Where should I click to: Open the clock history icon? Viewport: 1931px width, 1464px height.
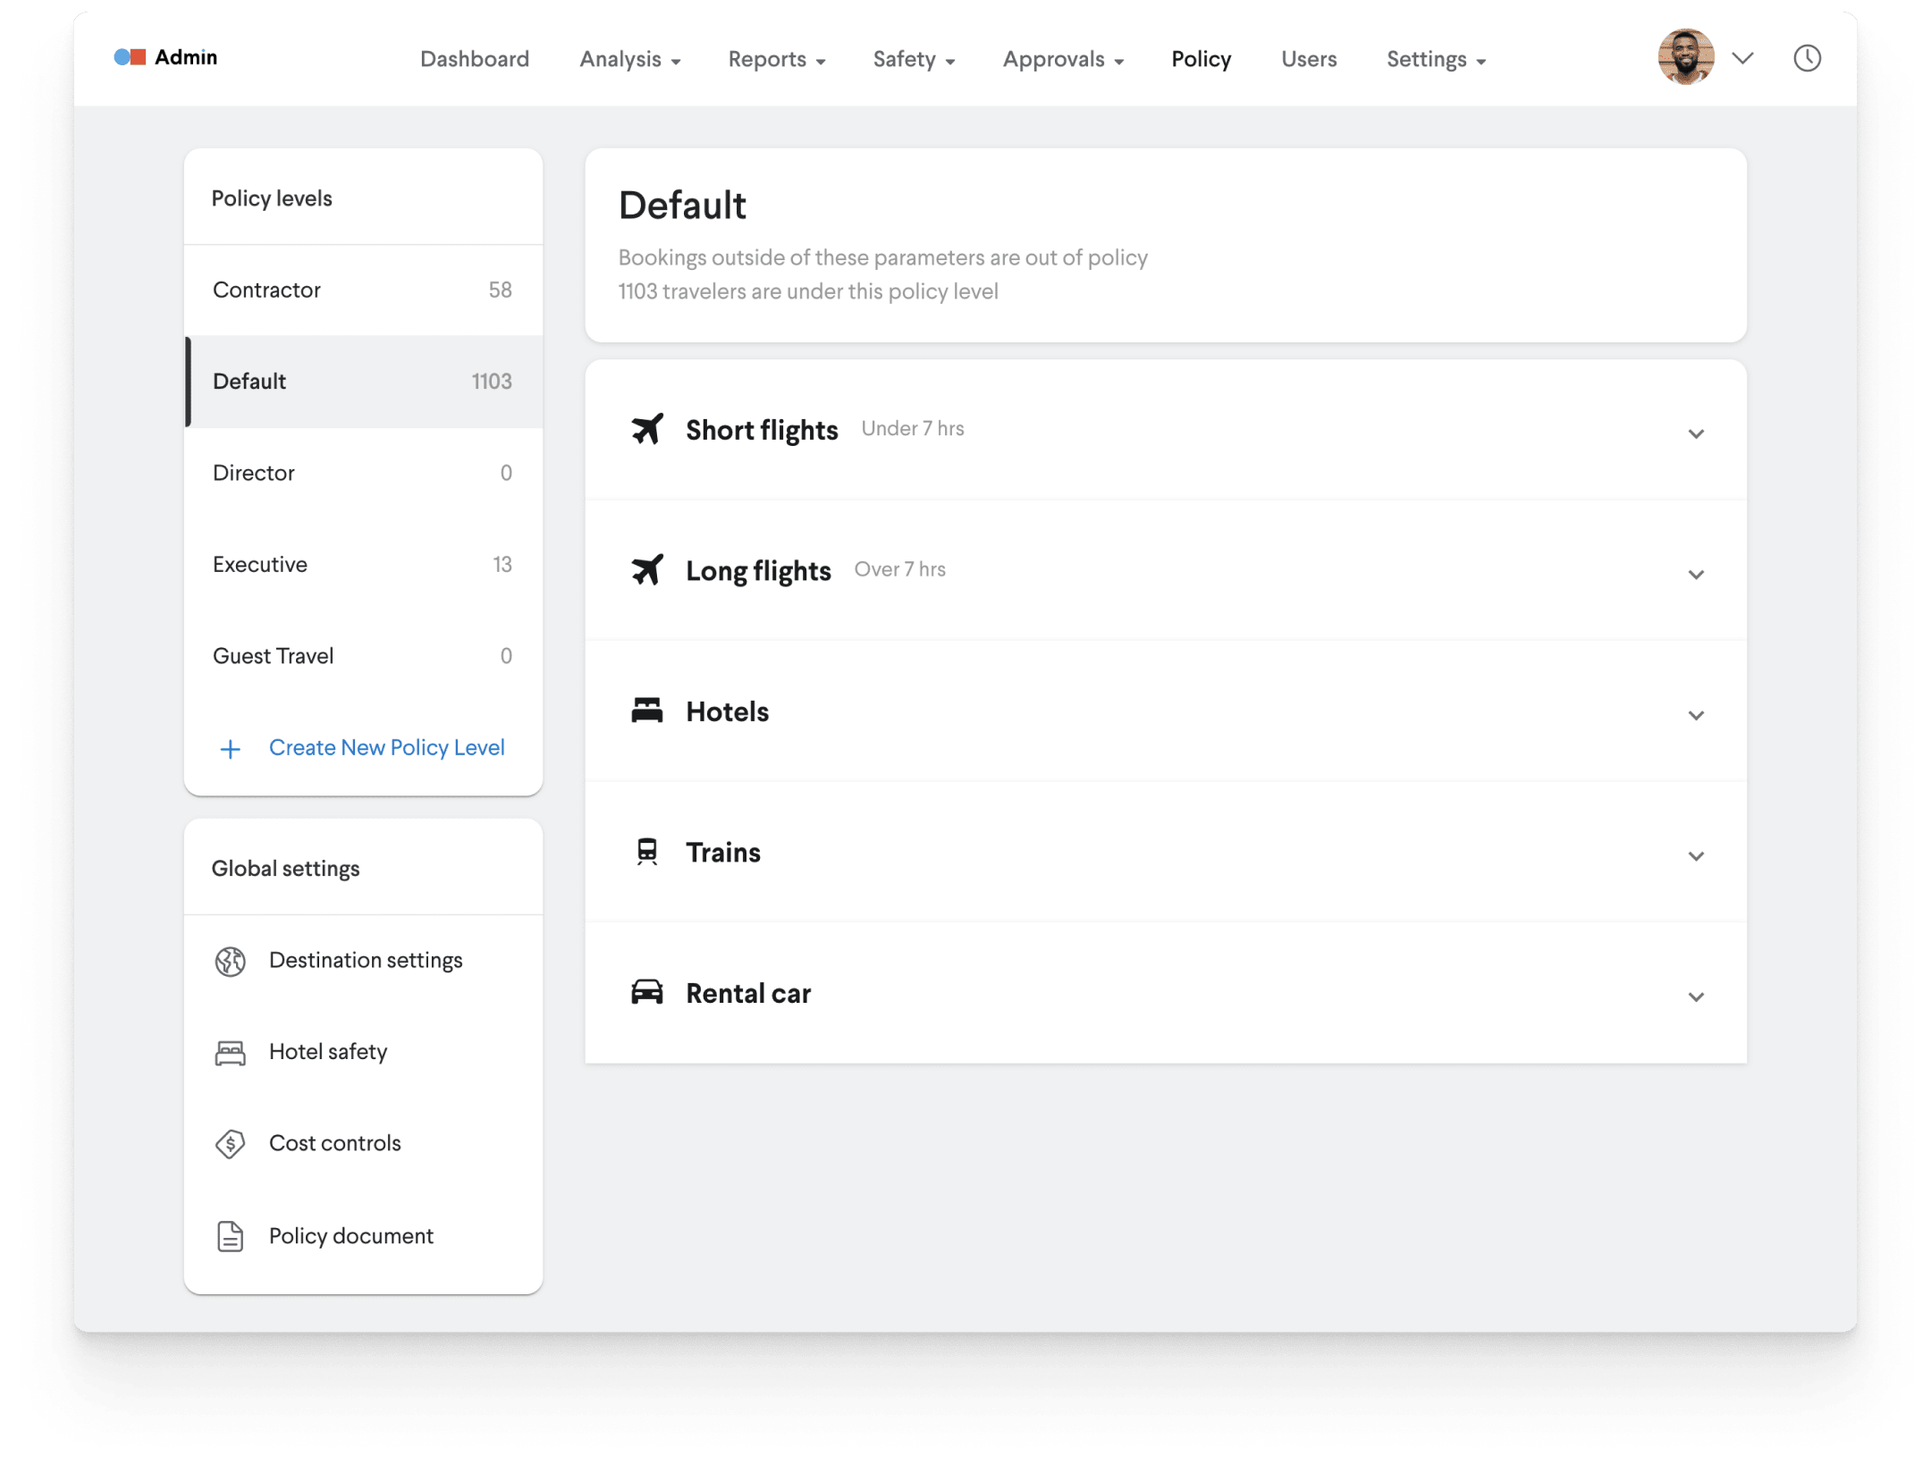click(x=1807, y=58)
